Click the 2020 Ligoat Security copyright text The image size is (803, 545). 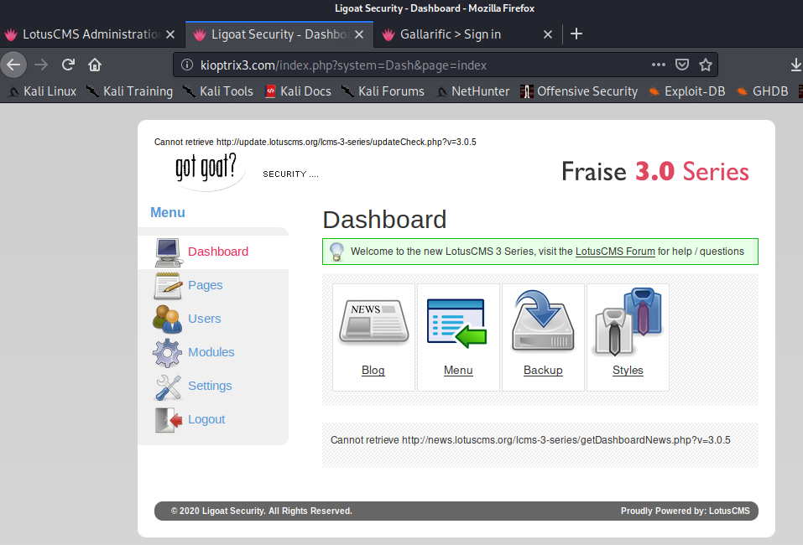click(262, 511)
